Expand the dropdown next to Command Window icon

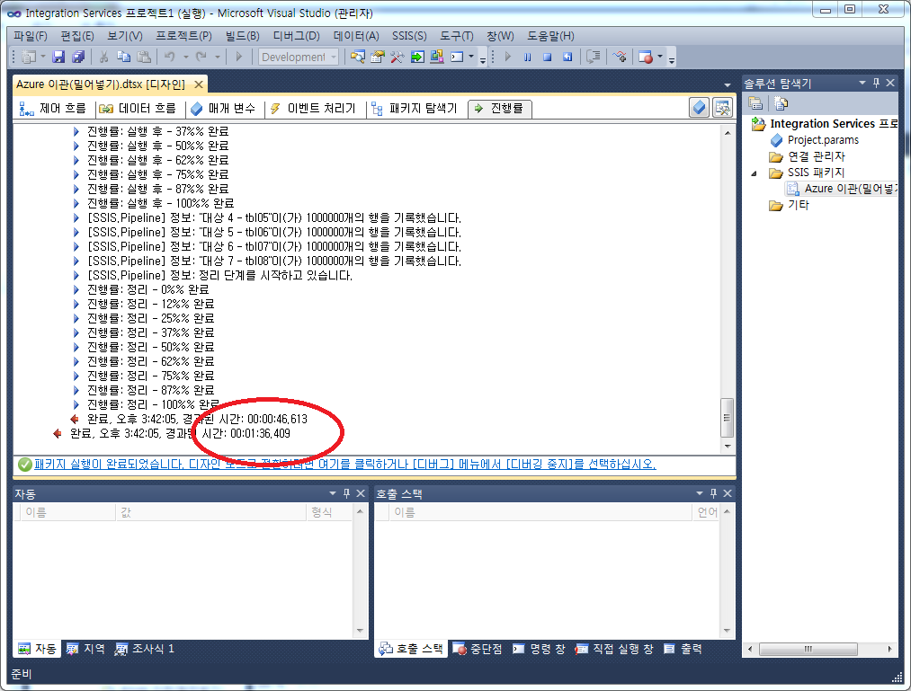(471, 57)
